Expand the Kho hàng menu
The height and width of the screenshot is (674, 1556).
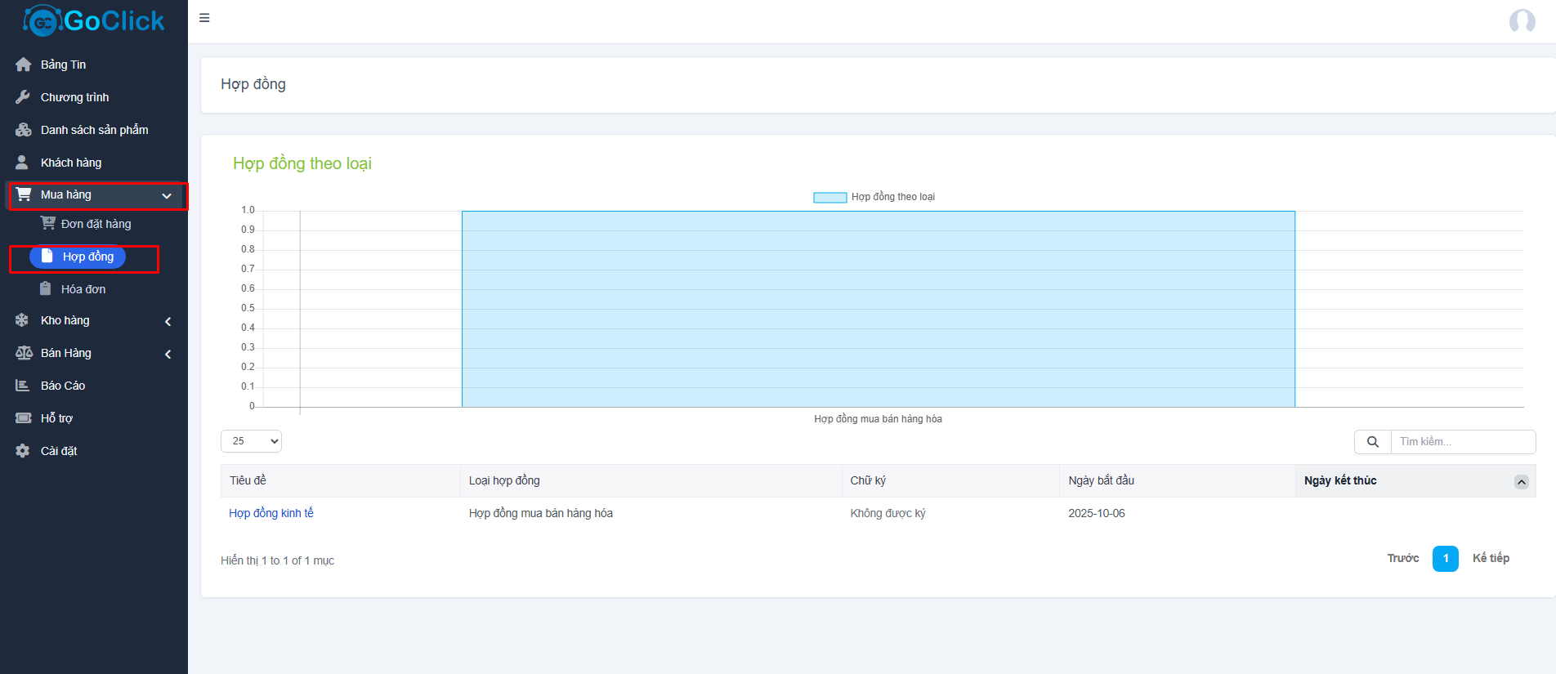tap(168, 321)
